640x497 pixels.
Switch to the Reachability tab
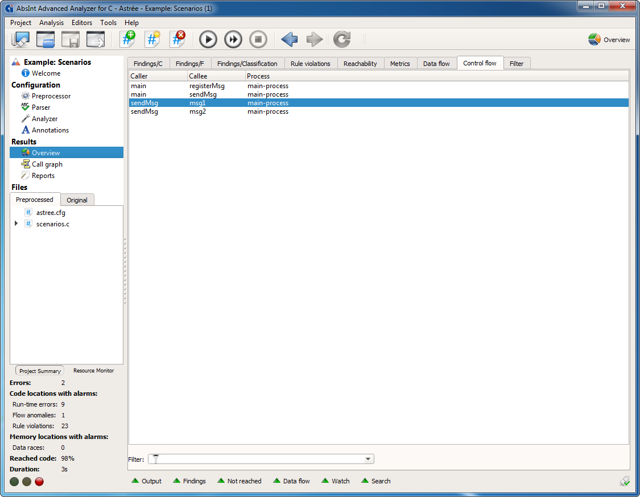coord(360,64)
